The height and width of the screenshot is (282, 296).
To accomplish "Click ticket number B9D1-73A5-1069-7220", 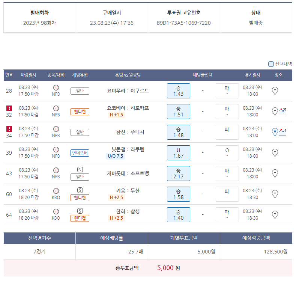I will 183,23.
